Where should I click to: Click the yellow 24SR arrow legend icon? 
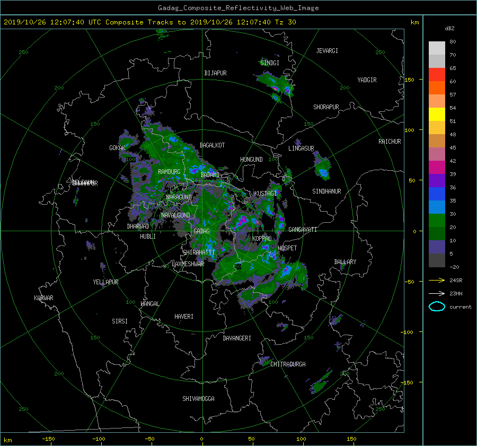(x=437, y=280)
